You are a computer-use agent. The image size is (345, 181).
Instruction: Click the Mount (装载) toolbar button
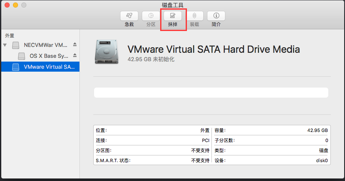[x=194, y=16]
